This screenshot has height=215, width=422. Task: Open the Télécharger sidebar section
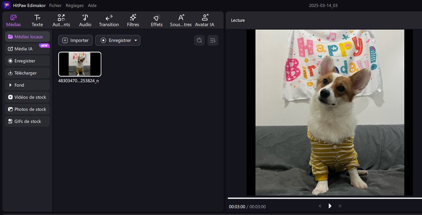tap(27, 73)
